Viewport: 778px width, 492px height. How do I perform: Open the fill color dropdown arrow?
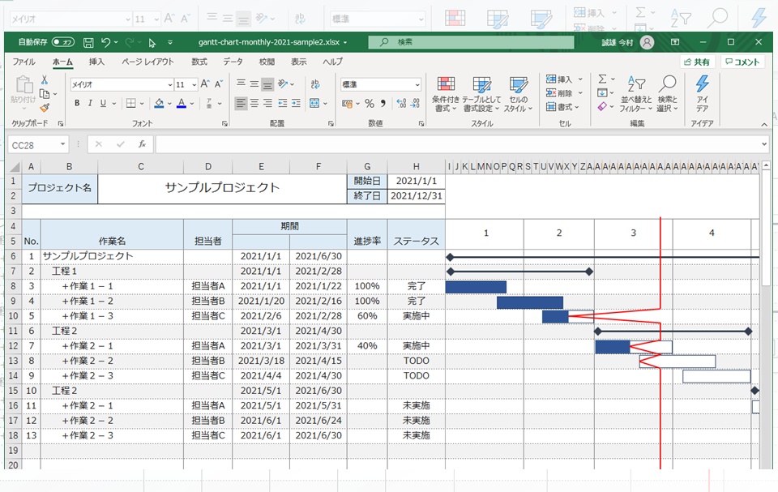coord(169,104)
